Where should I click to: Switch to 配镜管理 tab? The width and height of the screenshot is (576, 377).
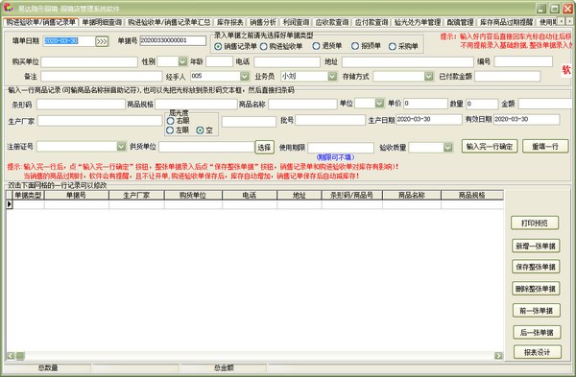point(460,22)
